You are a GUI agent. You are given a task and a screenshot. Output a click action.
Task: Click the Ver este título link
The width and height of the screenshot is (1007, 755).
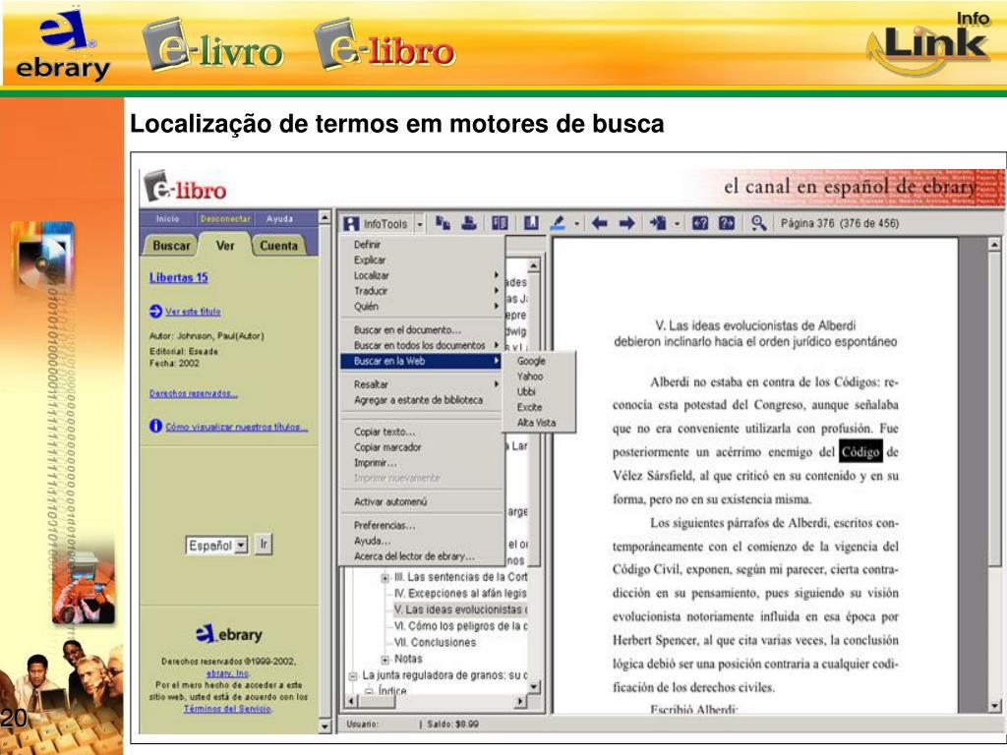pos(193,312)
